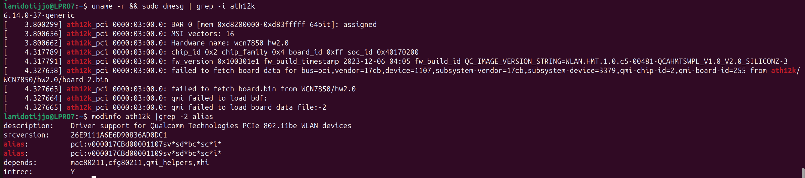Click 'Hardware name: wcn7850 hw2.0' text

coord(230,43)
